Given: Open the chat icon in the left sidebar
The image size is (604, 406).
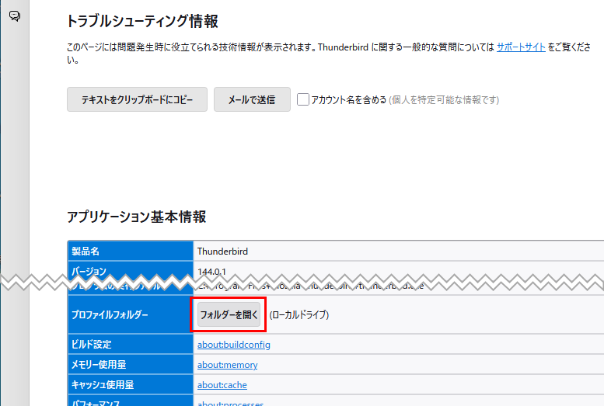Looking at the screenshot, I should (14, 16).
